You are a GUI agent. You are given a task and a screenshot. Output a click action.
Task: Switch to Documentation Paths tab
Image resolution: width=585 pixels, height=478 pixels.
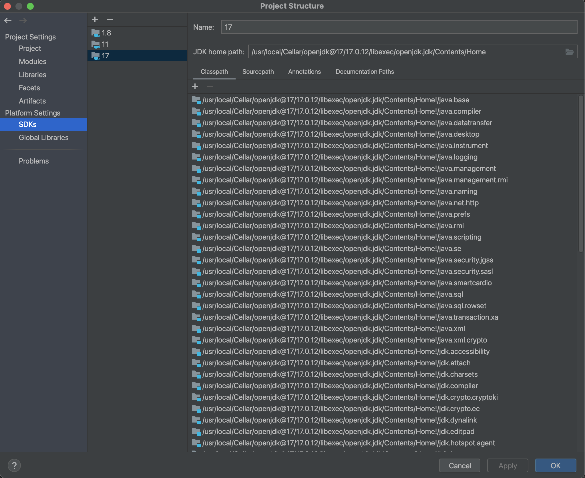click(365, 71)
